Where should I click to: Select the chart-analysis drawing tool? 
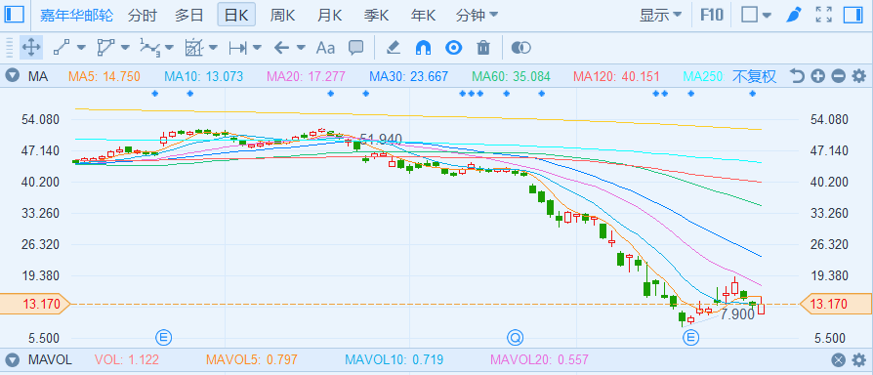coord(193,48)
